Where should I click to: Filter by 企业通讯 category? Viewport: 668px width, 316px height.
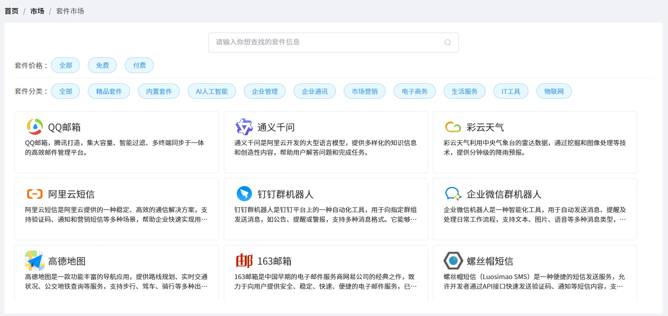pos(315,91)
